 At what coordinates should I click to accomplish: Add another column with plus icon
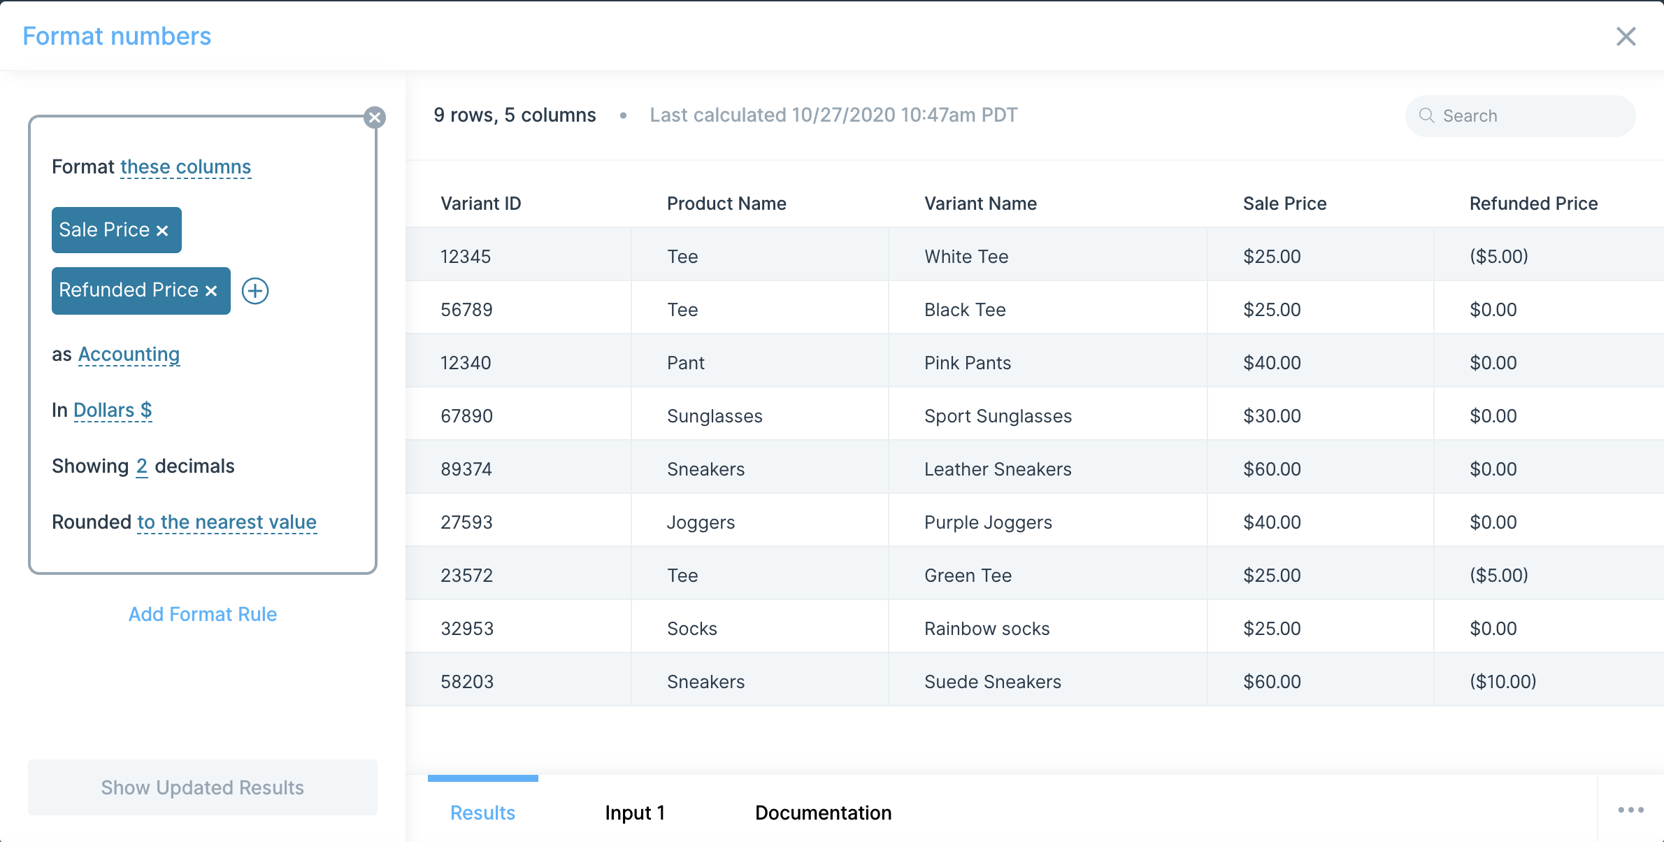tap(255, 291)
